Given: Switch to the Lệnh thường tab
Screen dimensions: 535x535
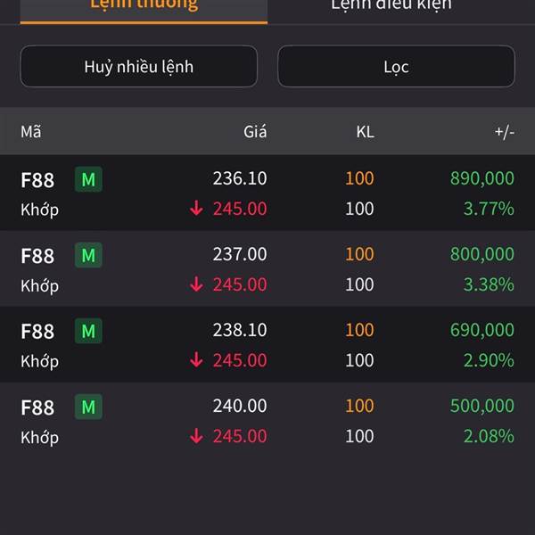Looking at the screenshot, I should point(144,7).
